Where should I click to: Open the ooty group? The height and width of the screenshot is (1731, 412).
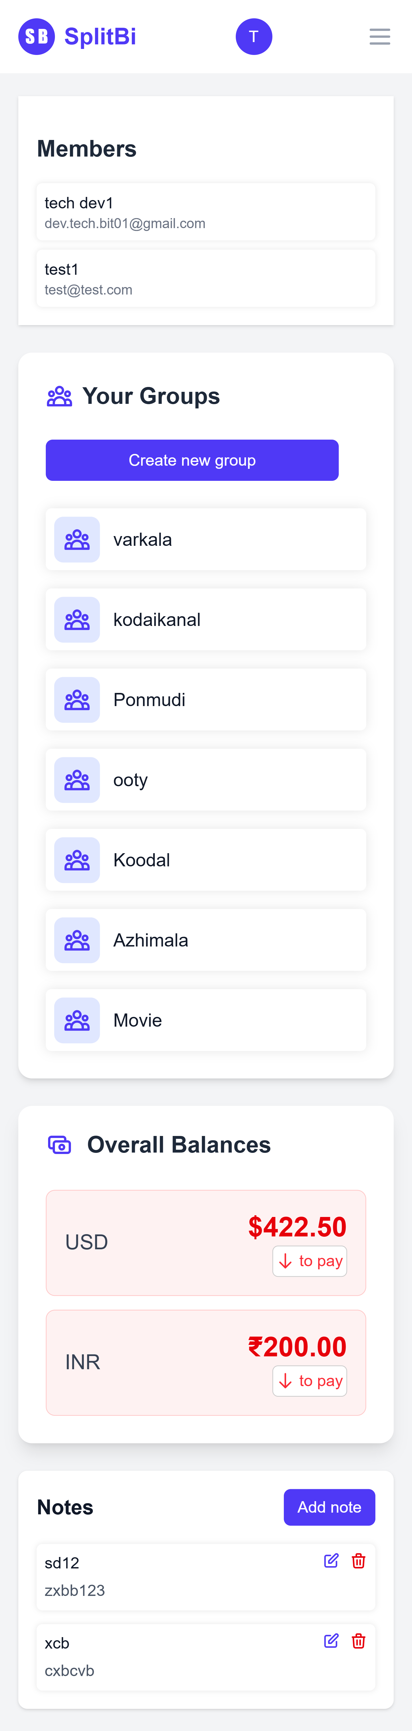(x=77, y=779)
